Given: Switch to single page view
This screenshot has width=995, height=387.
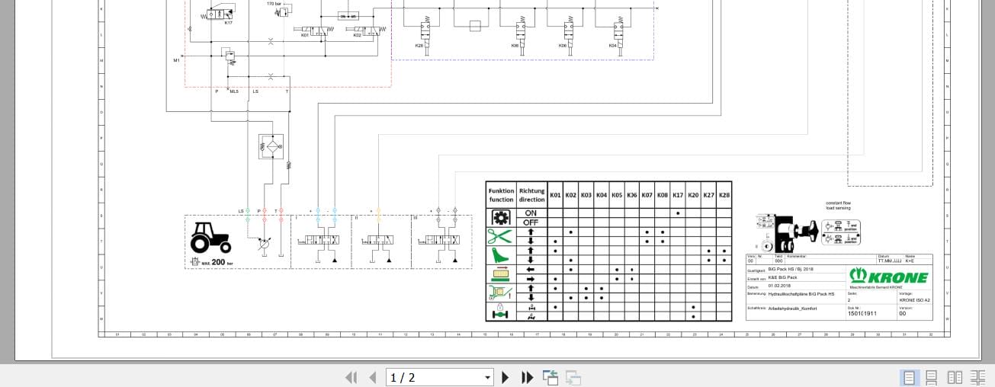Looking at the screenshot, I should click(909, 377).
